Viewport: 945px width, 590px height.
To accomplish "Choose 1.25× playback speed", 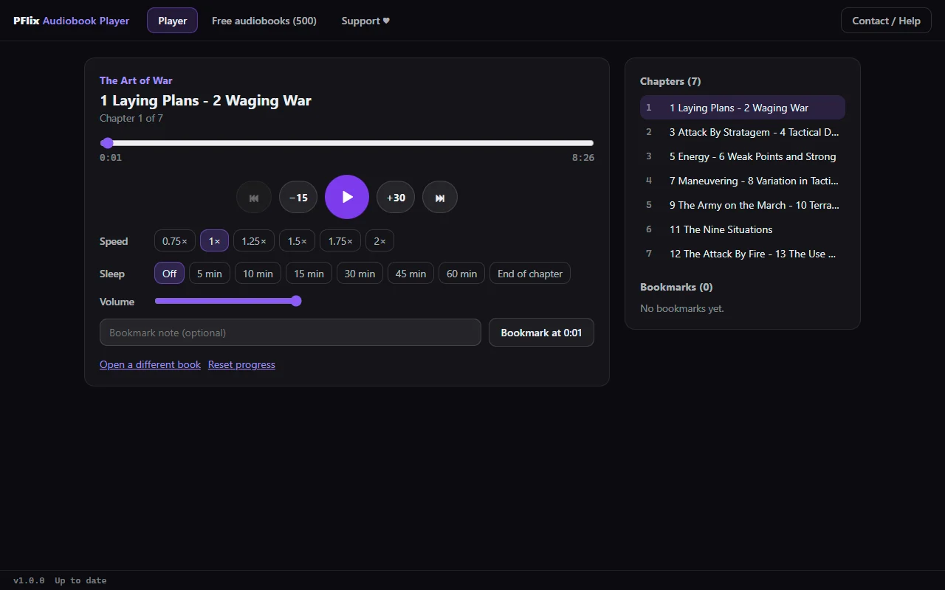I will [254, 241].
